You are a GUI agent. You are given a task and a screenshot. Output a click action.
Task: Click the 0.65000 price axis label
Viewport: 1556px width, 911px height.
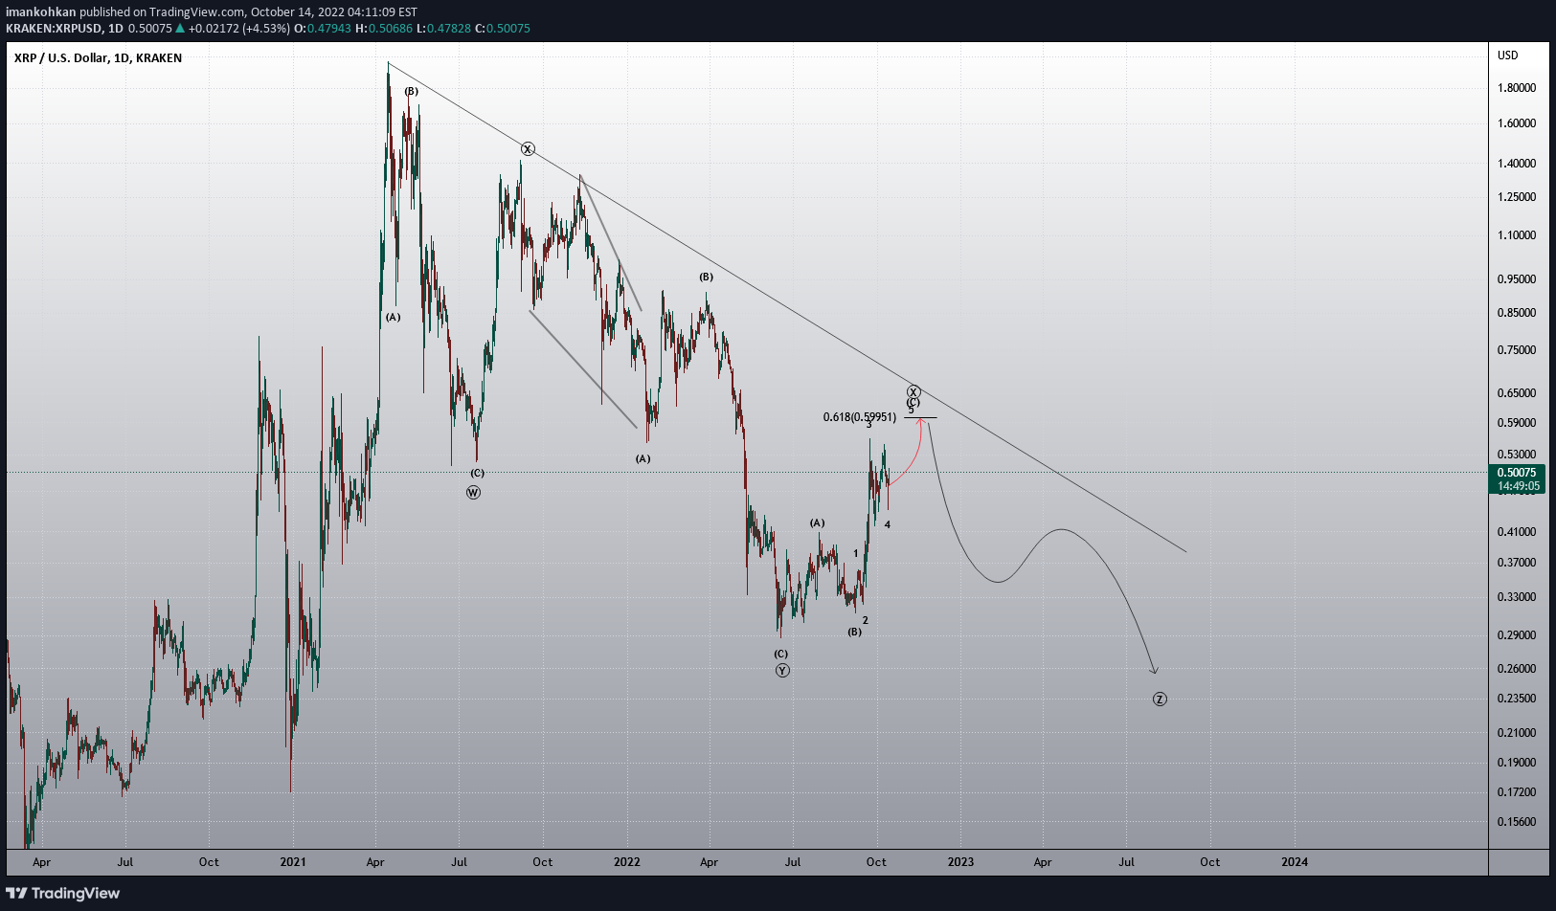(1517, 393)
